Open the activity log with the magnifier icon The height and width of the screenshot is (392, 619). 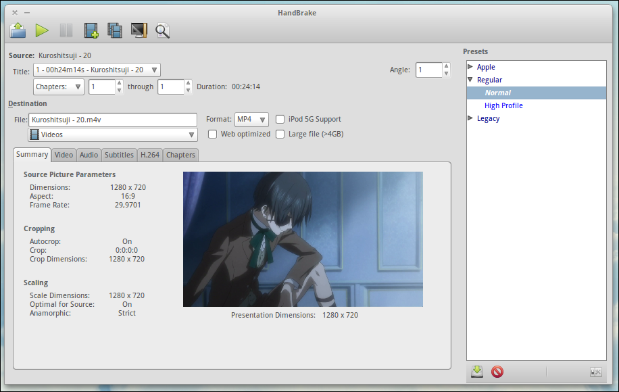[x=162, y=30]
